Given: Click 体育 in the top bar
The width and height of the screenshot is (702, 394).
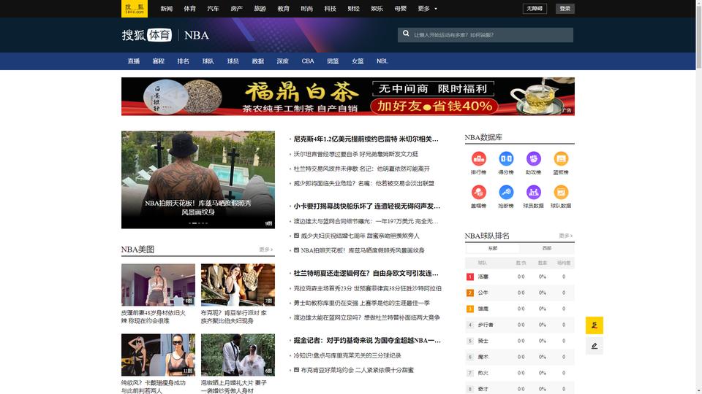Looking at the screenshot, I should coord(189,9).
